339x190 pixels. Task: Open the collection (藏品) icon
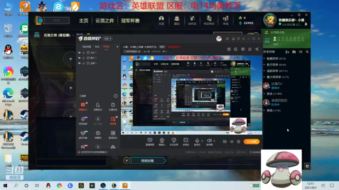[x=177, y=20]
